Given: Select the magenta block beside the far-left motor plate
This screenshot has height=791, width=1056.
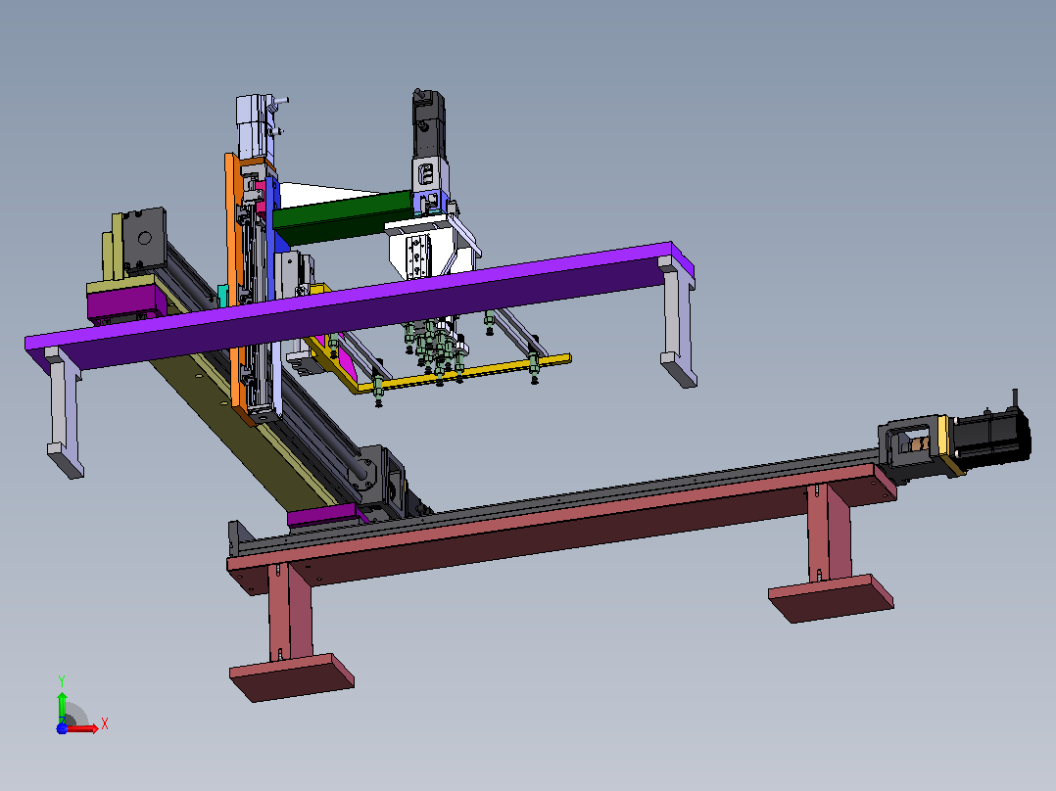Looking at the screenshot, I should point(126,302).
